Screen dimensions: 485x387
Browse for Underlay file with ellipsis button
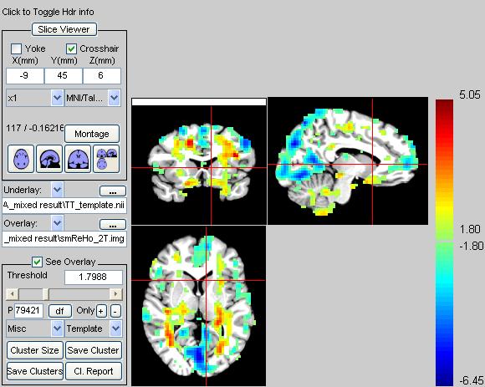pyautogui.click(x=113, y=191)
